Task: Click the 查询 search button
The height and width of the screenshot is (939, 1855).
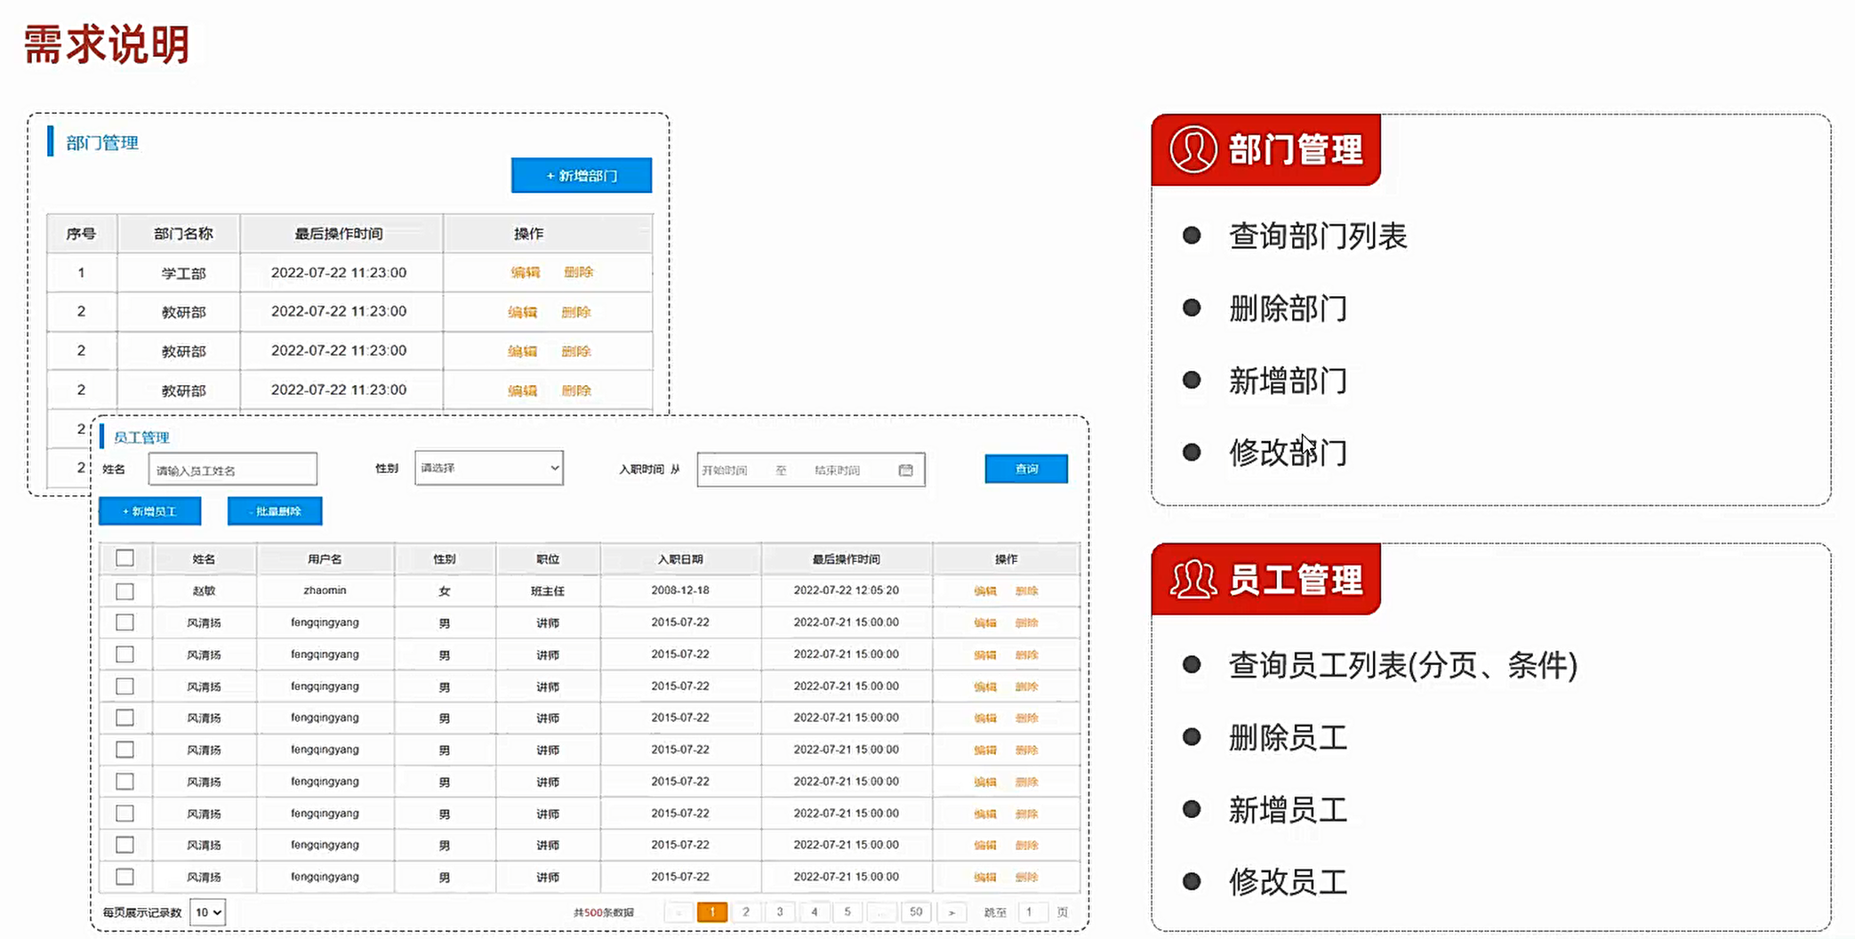Action: 1026,469
